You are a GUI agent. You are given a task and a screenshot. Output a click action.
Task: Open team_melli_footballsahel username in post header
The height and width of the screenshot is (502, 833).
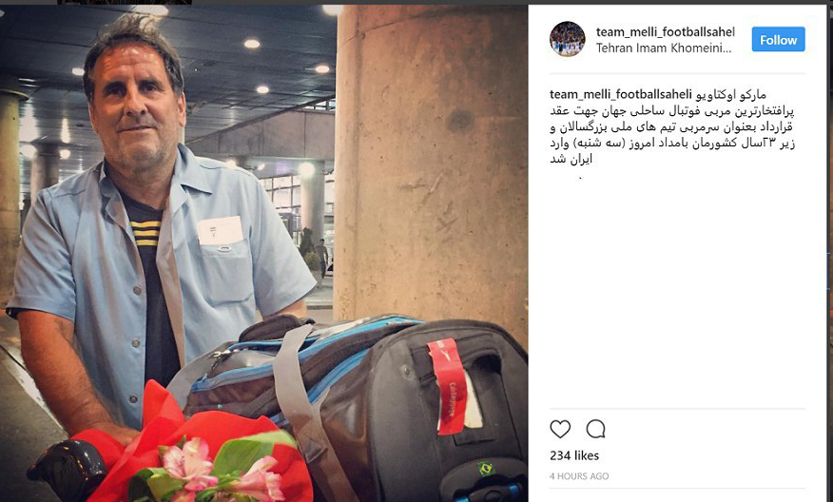click(x=665, y=32)
